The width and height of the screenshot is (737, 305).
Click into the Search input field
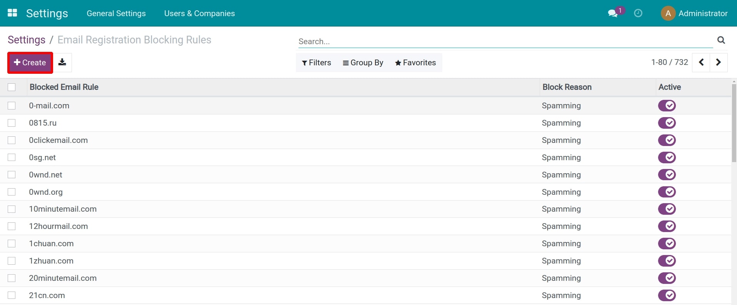click(504, 41)
